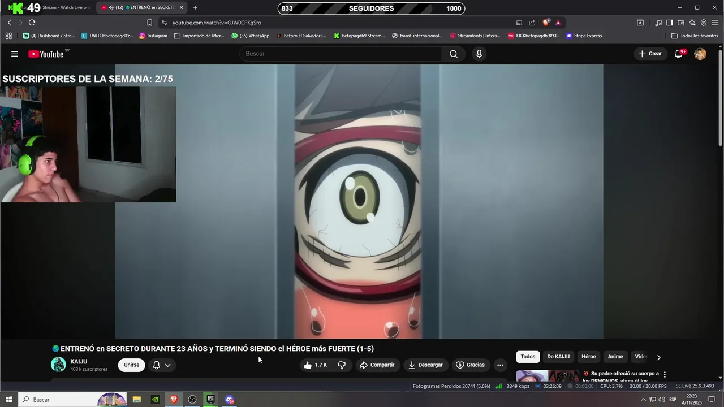Open the Stripe Express bookmark
The width and height of the screenshot is (724, 407).
click(x=584, y=36)
